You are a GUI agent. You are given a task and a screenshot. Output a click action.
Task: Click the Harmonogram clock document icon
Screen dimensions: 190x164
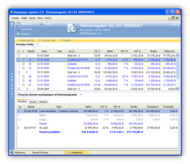click(x=72, y=28)
